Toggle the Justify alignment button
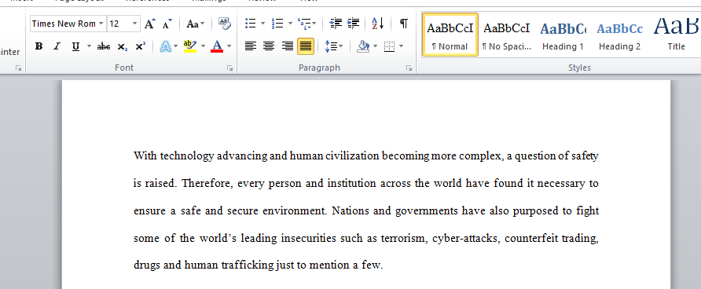 coord(306,46)
